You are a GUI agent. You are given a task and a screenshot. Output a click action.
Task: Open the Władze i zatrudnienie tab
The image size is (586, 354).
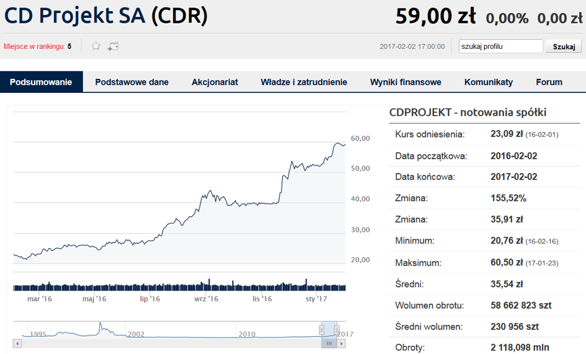coord(304,82)
